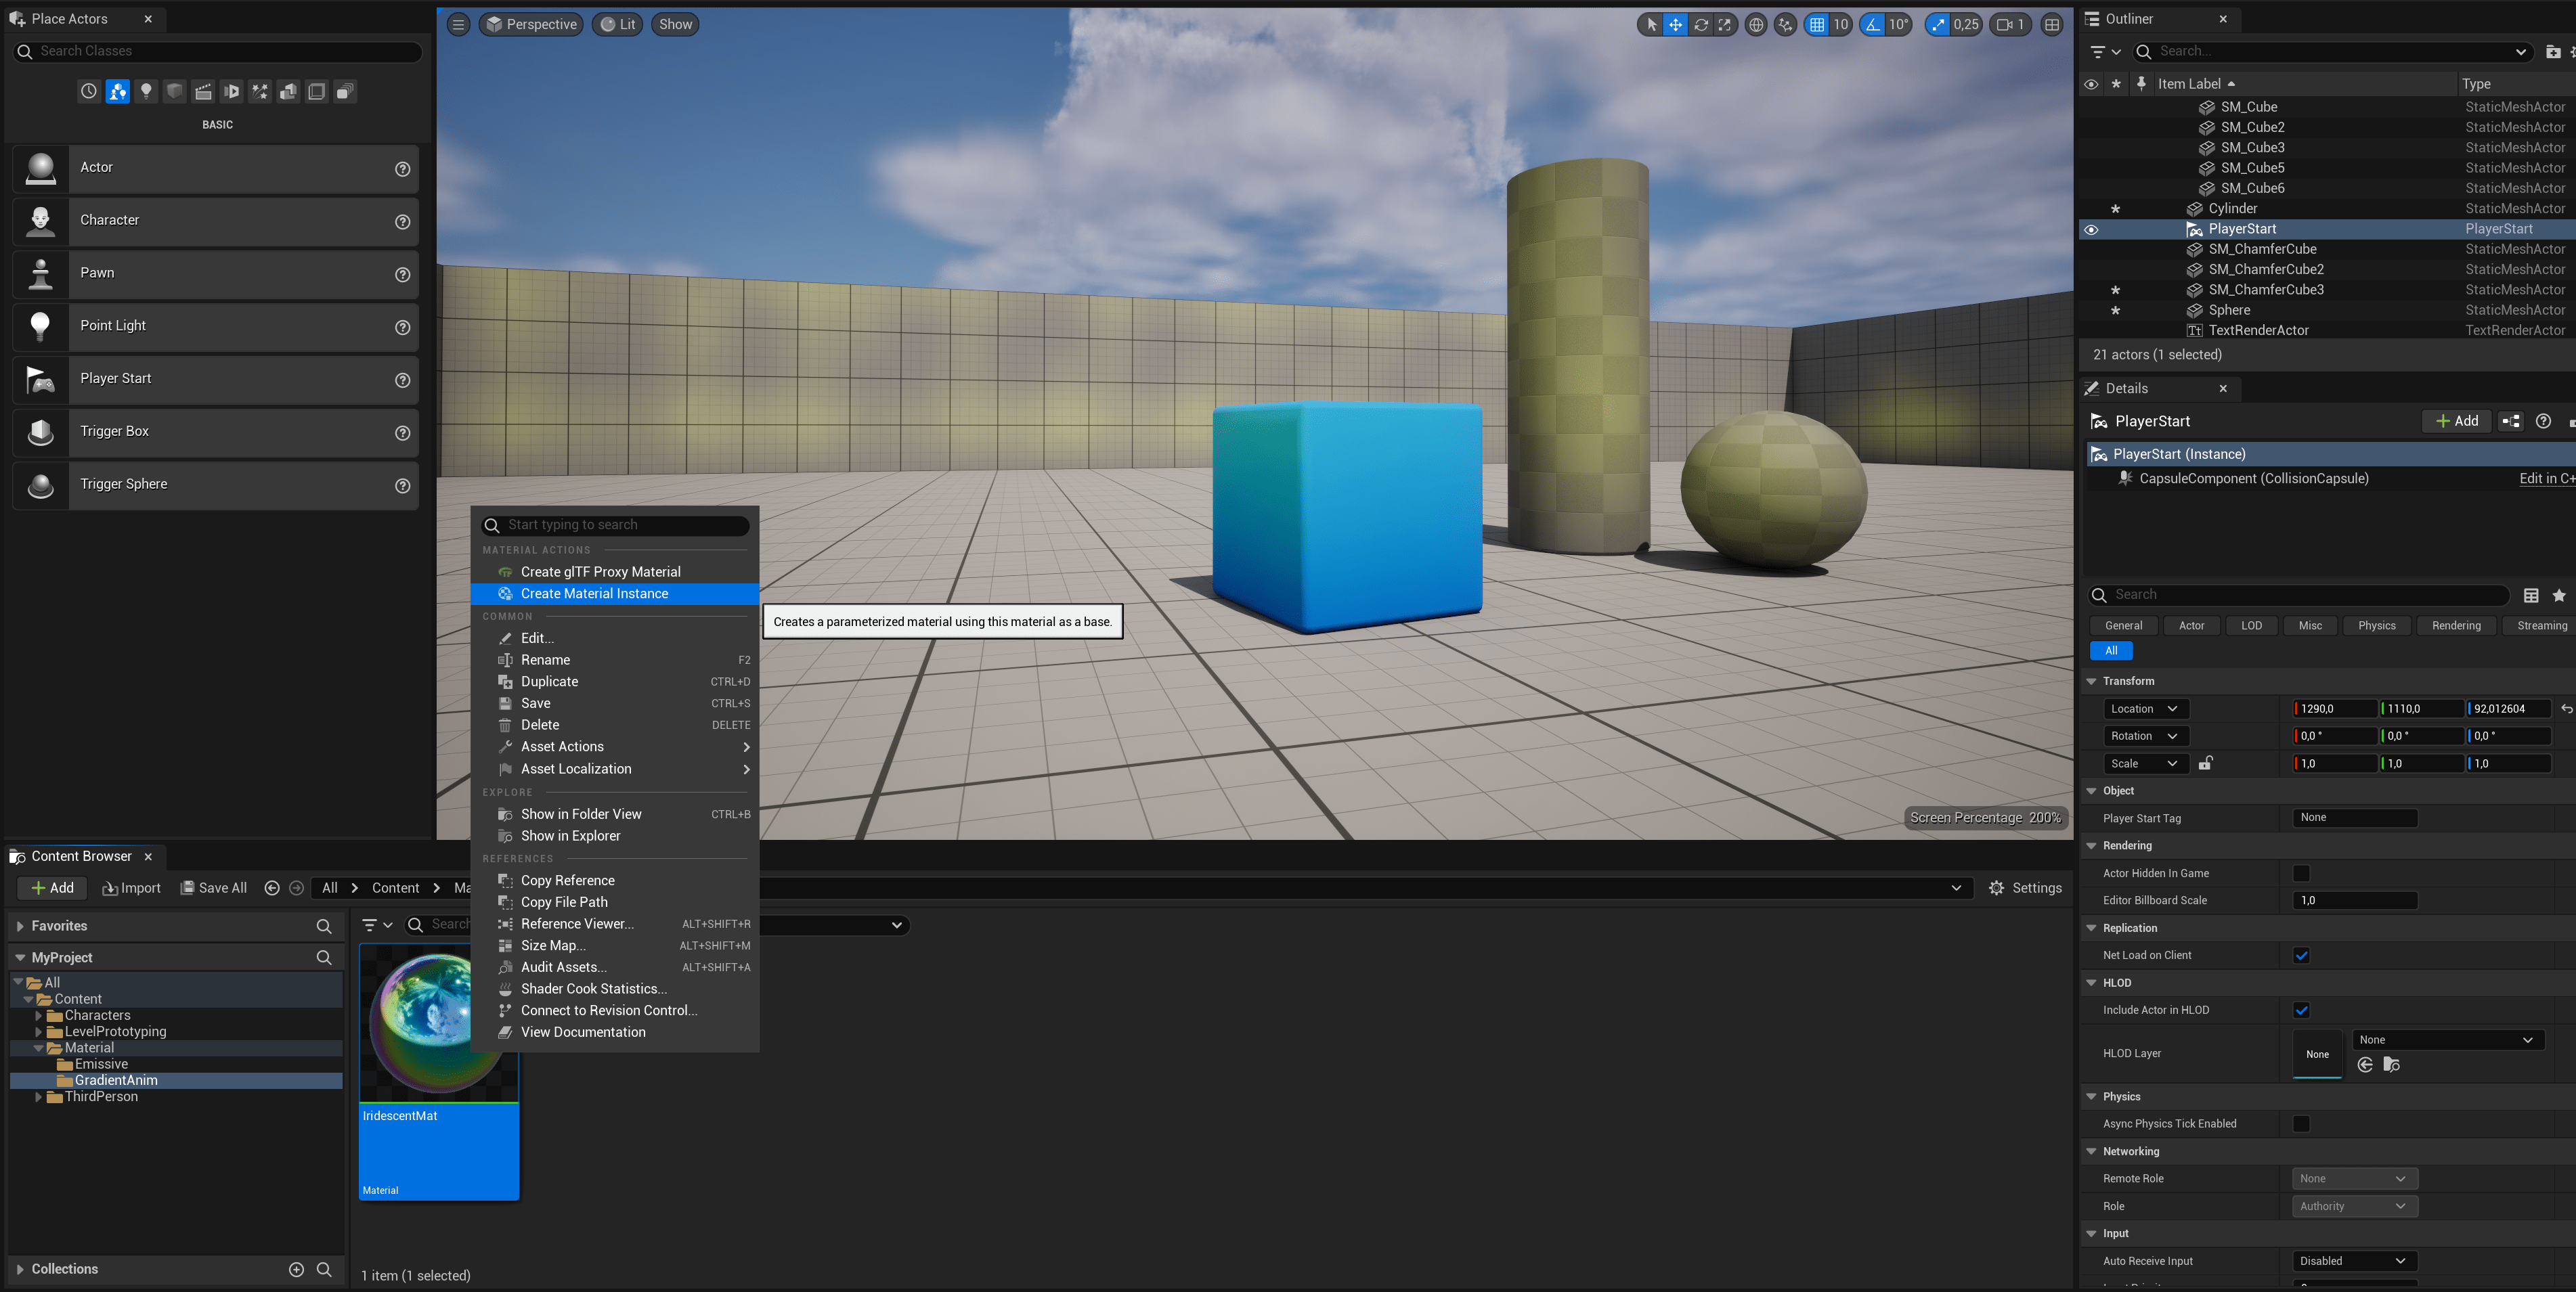
Task: Collapse the Transform section
Action: [2091, 681]
